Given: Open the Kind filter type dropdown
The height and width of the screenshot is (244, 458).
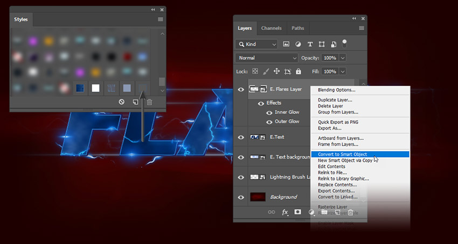Looking at the screenshot, I should [x=256, y=44].
